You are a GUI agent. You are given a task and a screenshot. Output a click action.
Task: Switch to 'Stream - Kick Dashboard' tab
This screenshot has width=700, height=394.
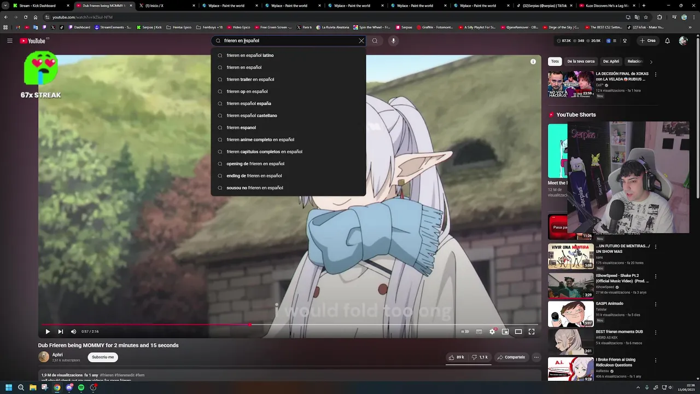(x=37, y=5)
